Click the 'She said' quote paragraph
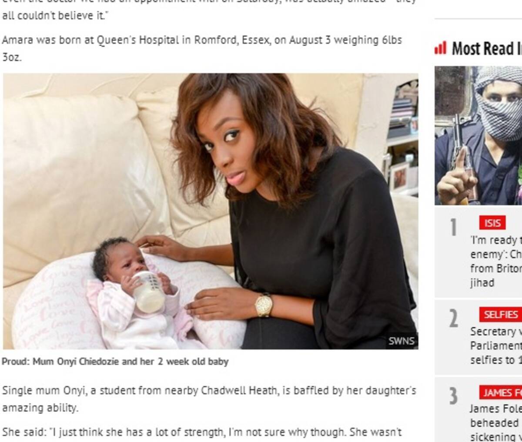The width and height of the screenshot is (522, 442). 202,432
